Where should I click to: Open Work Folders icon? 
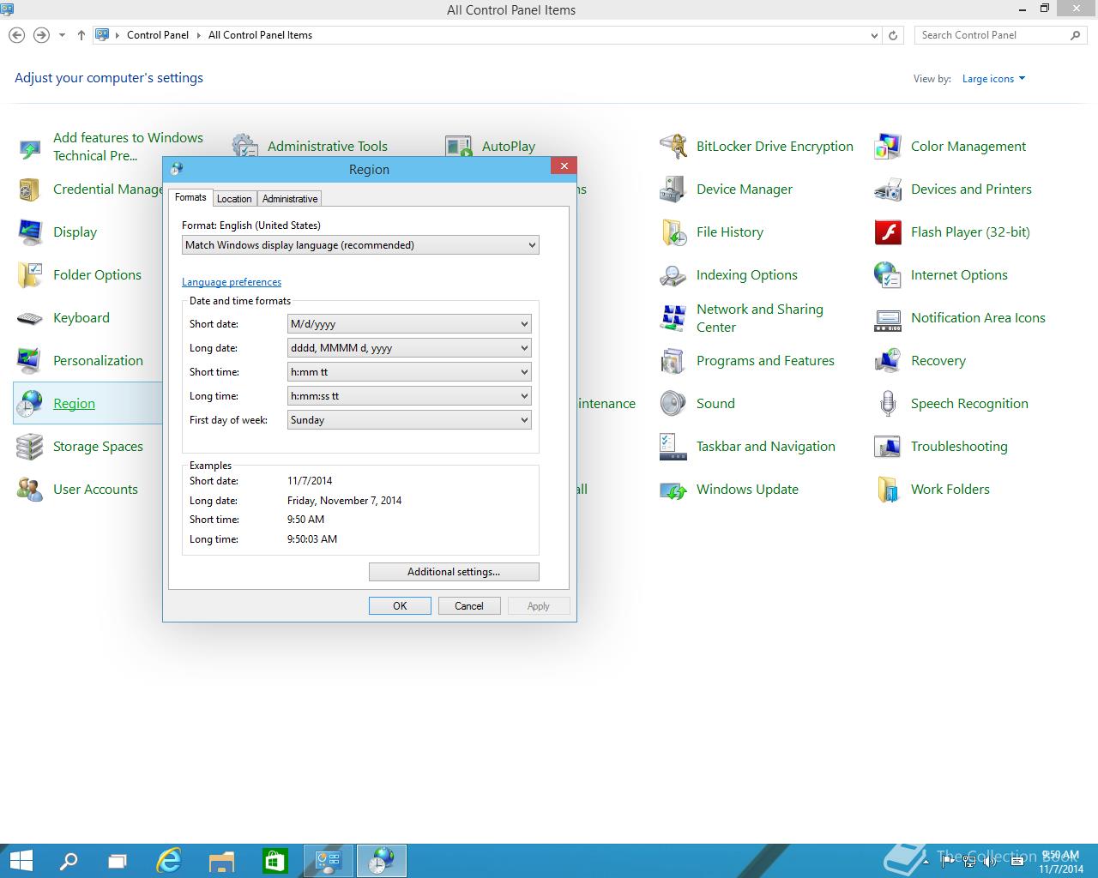888,490
